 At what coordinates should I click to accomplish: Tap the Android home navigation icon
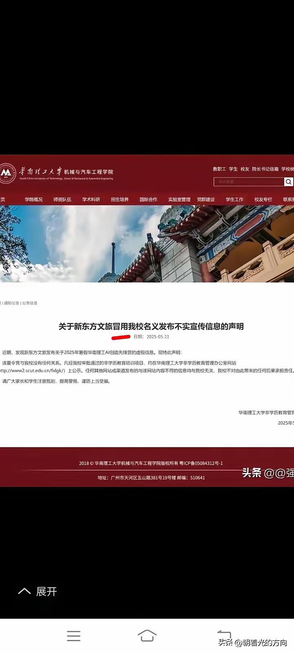[x=147, y=636]
